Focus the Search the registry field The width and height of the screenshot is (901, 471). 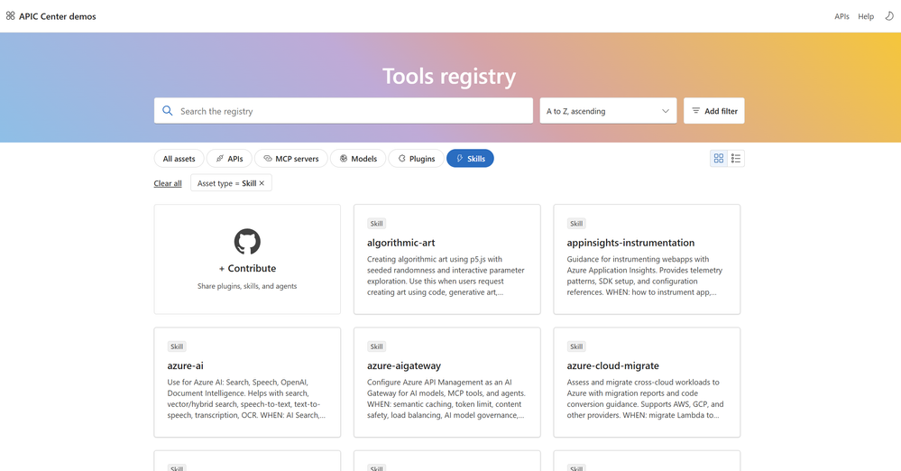click(x=344, y=111)
